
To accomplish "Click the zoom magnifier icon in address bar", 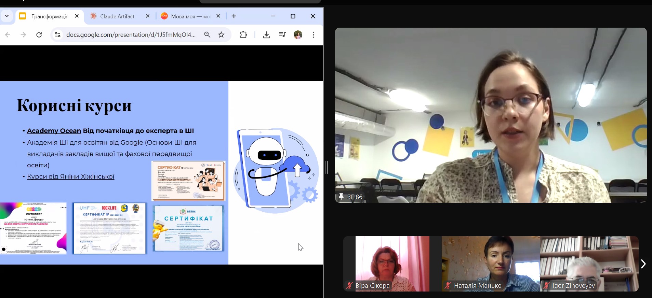I will point(207,35).
